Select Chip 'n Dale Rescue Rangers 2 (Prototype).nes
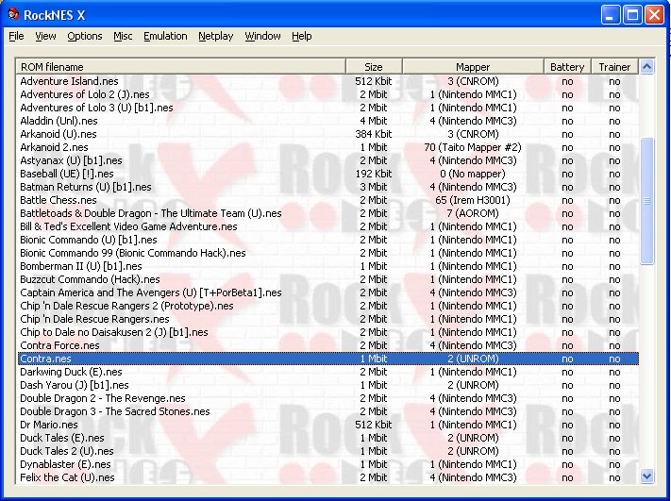671x501 pixels. pyautogui.click(x=327, y=307)
